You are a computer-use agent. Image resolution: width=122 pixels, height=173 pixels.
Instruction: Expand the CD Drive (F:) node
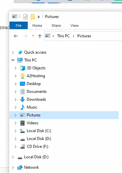(x=16, y=147)
